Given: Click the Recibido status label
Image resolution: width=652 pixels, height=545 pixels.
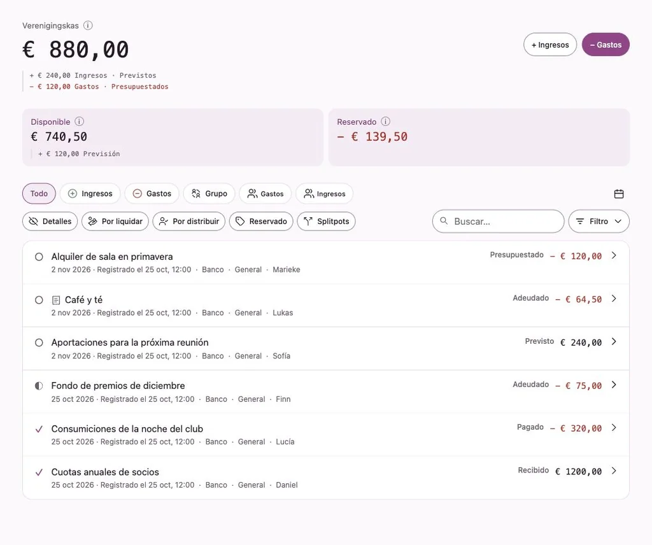Looking at the screenshot, I should point(533,470).
